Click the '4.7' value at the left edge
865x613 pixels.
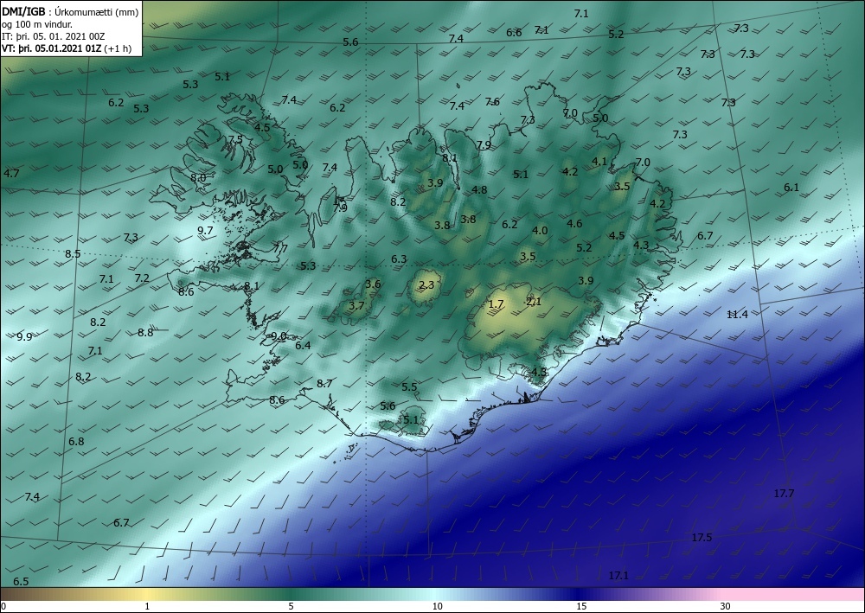point(11,173)
